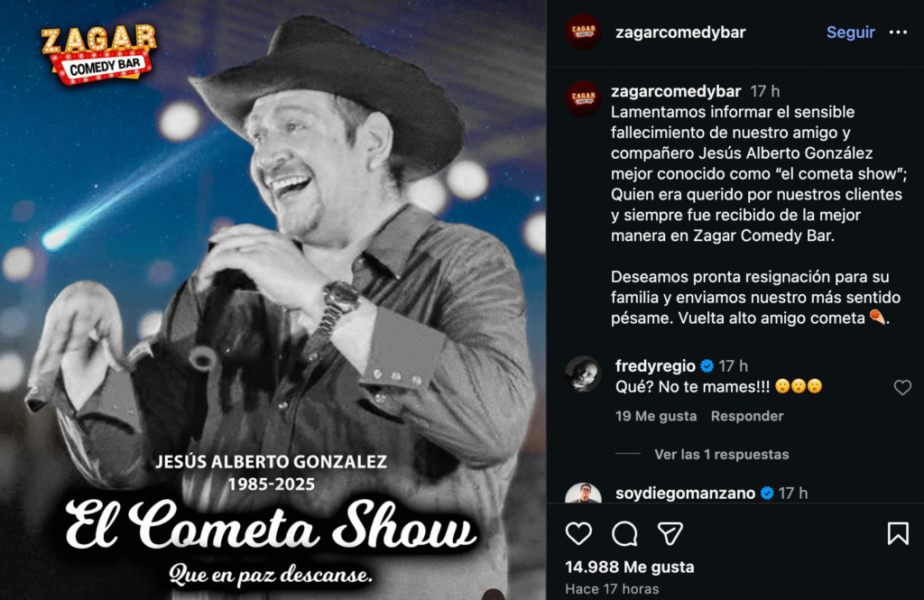Open soydiegomanzano's profile avatar
Viewport: 924px width, 600px height.
click(x=583, y=494)
